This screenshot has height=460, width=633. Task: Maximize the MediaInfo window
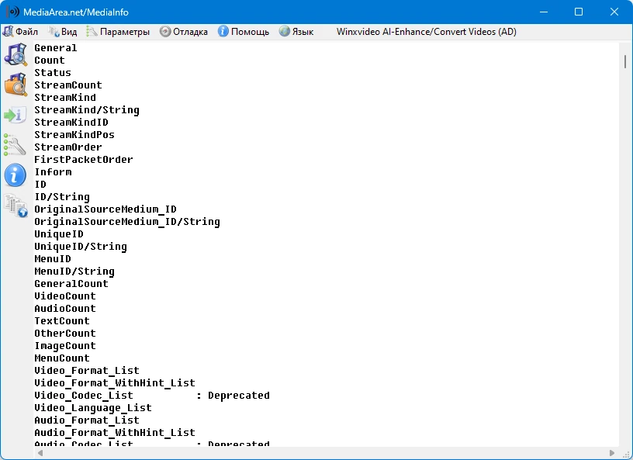[579, 12]
